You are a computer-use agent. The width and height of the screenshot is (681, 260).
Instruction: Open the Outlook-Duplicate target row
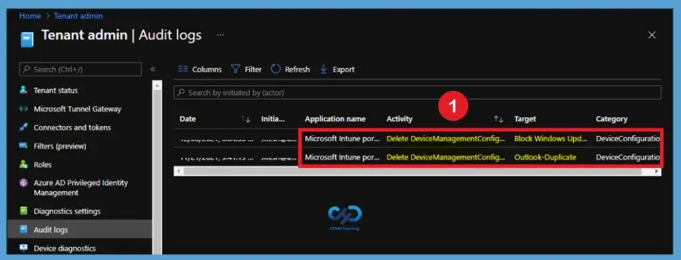pyautogui.click(x=545, y=157)
